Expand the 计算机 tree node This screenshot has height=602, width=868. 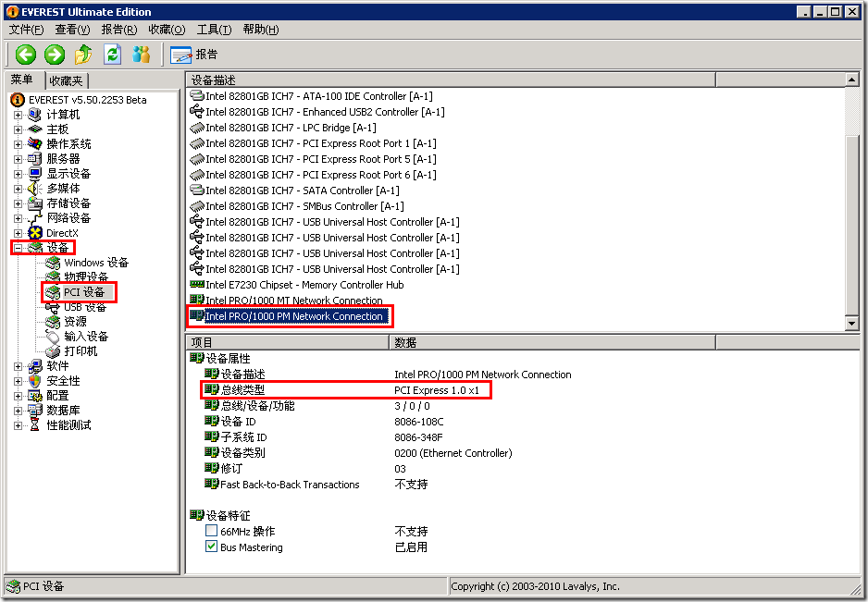pos(18,115)
